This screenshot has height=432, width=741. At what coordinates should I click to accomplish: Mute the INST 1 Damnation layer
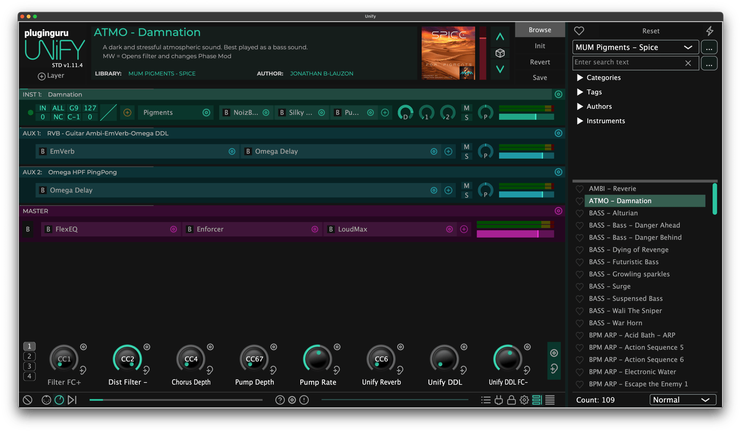[466, 108]
